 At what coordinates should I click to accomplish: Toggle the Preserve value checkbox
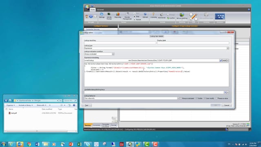click(x=217, y=98)
